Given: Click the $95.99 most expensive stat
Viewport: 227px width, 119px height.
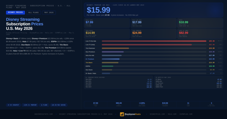Looking at the screenshot, I should pos(119,104).
